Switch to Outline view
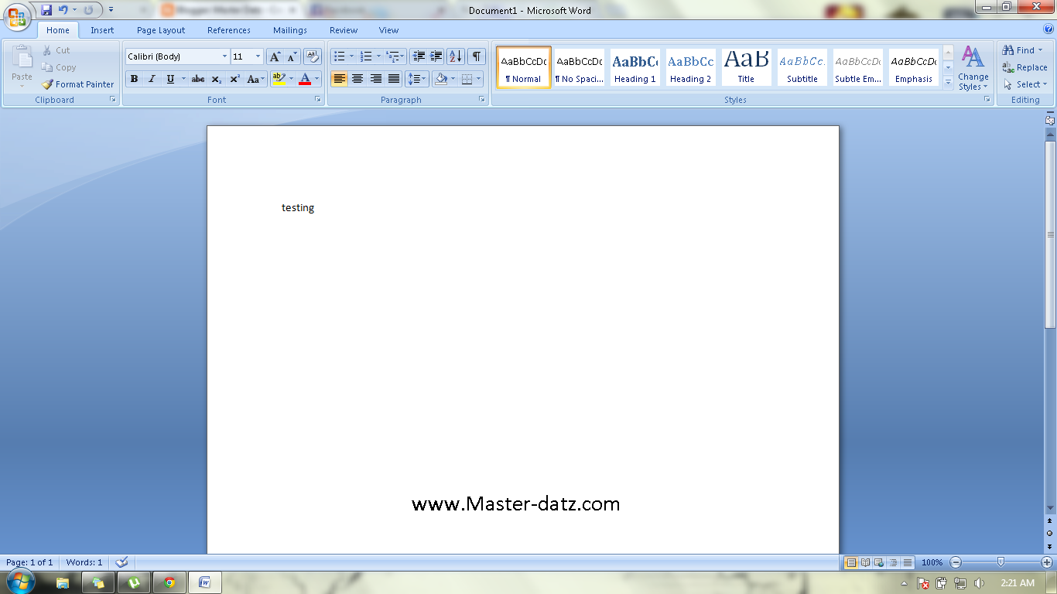Screen dimensions: 1057x594 point(894,562)
